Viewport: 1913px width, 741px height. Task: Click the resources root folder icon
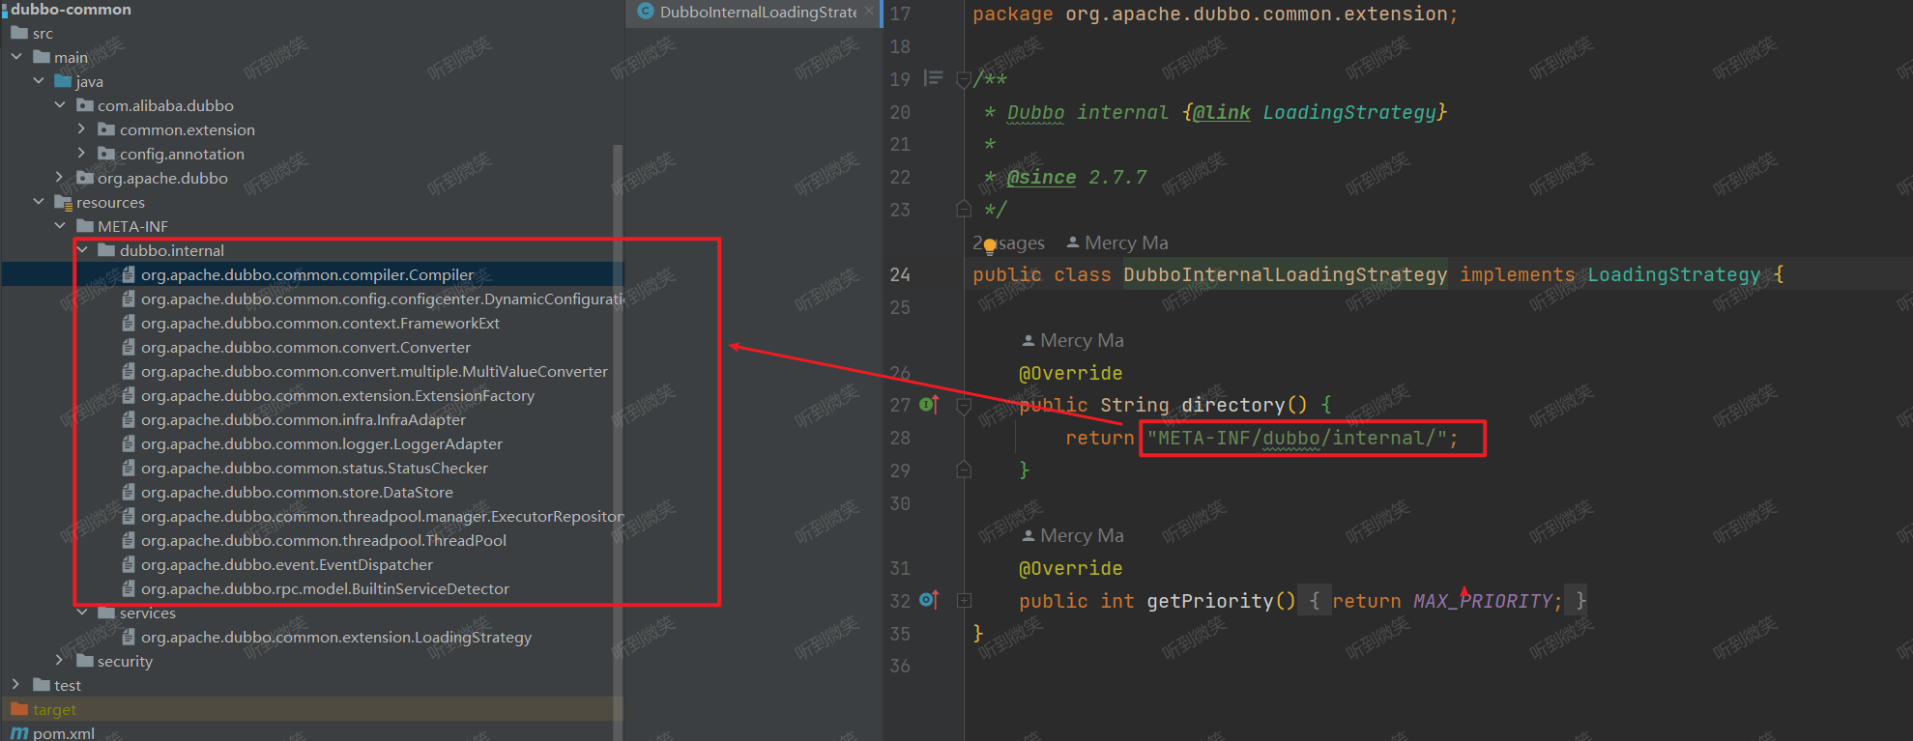click(x=63, y=202)
